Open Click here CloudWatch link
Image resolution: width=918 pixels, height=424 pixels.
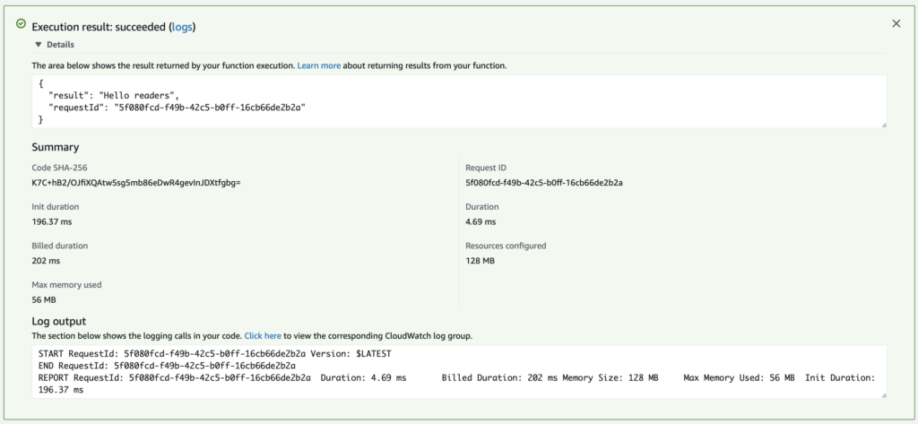tap(263, 336)
